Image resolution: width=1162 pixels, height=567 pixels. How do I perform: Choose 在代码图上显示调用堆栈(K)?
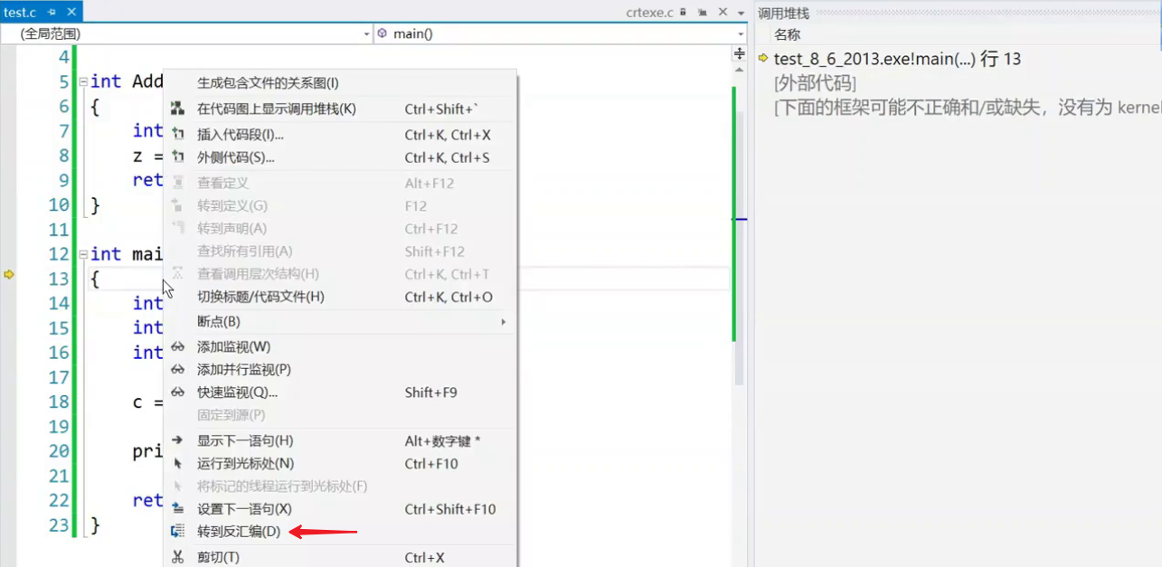click(x=339, y=109)
